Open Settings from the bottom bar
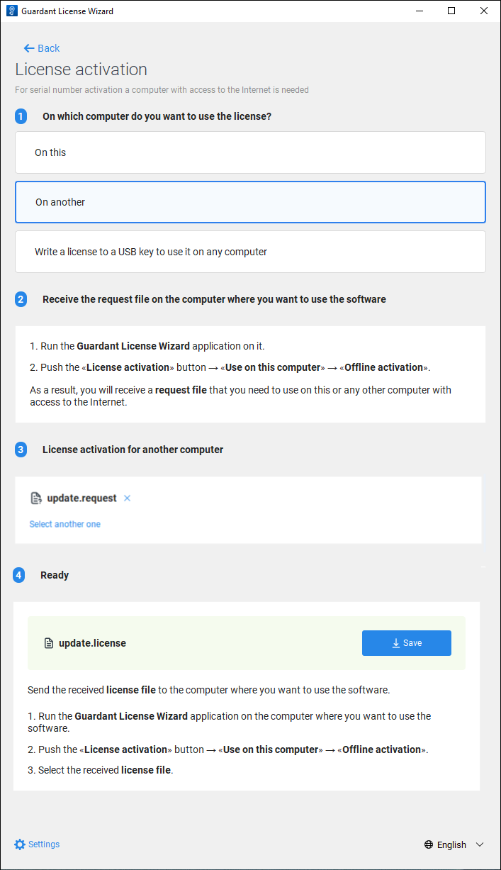 (44, 844)
